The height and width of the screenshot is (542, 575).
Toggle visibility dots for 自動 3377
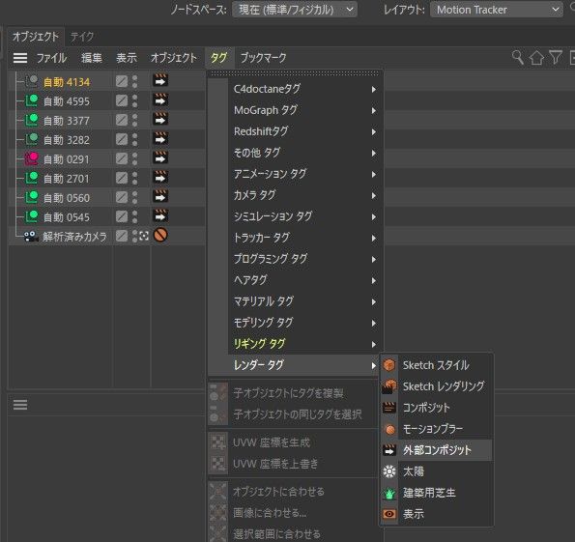point(135,120)
